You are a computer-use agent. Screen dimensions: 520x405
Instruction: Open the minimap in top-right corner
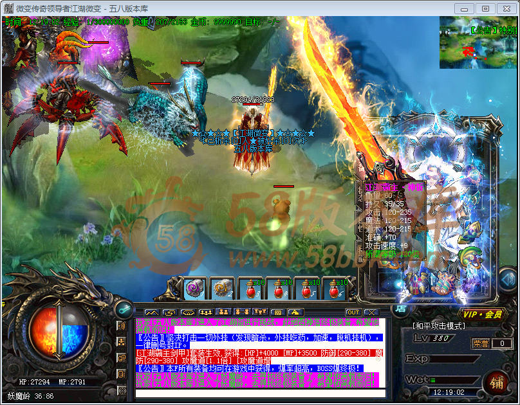(x=478, y=42)
